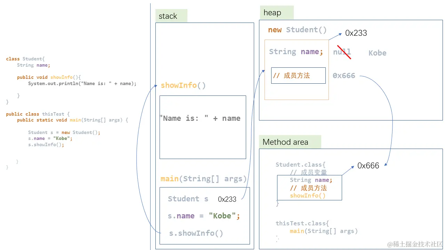Click "showInfo()" inside Student.class in Method area
Image resolution: width=445 pixels, height=250 pixels.
(308, 195)
